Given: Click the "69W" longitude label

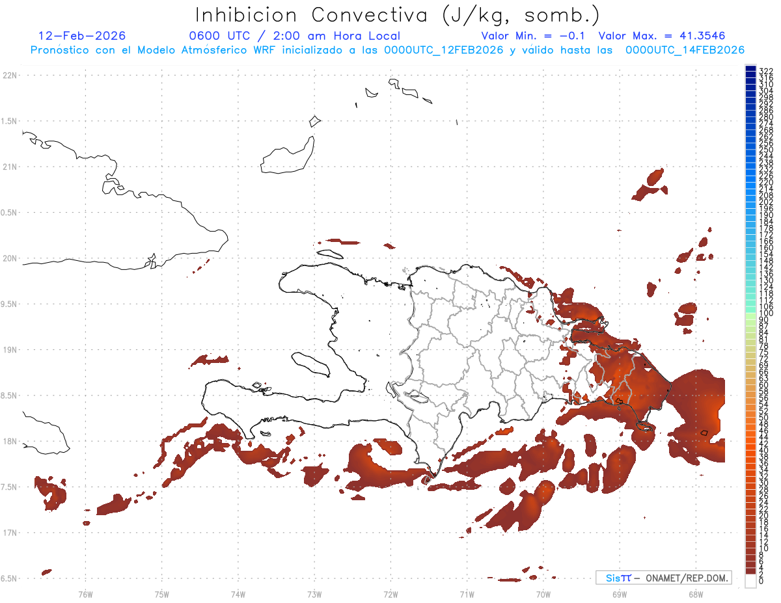Looking at the screenshot, I should [620, 594].
